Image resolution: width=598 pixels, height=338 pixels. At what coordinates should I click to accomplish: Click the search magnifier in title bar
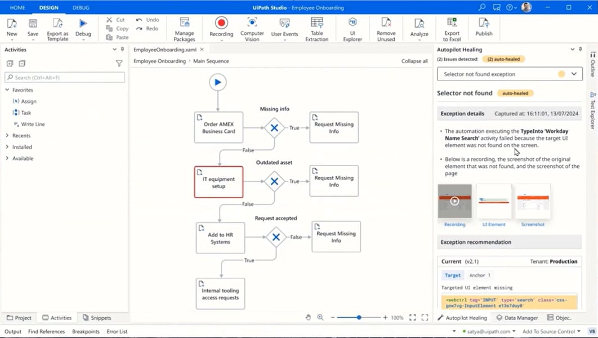point(482,7)
